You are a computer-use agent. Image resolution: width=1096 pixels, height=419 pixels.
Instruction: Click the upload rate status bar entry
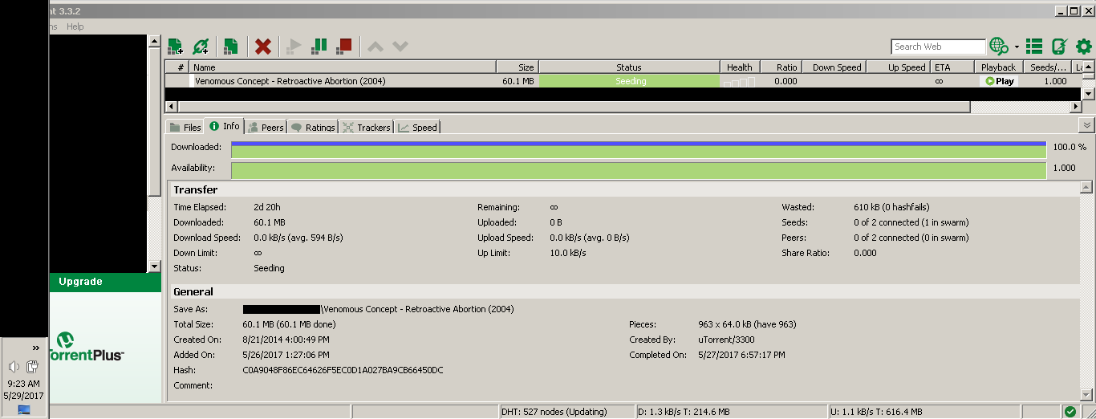point(876,412)
